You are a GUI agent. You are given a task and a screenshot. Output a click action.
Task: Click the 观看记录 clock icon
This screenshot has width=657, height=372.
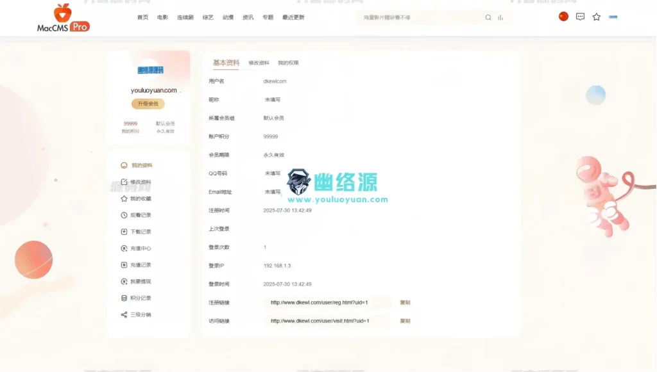pyautogui.click(x=124, y=215)
